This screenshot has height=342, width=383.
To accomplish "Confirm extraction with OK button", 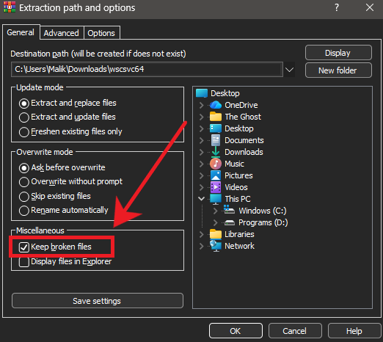I will point(236,331).
